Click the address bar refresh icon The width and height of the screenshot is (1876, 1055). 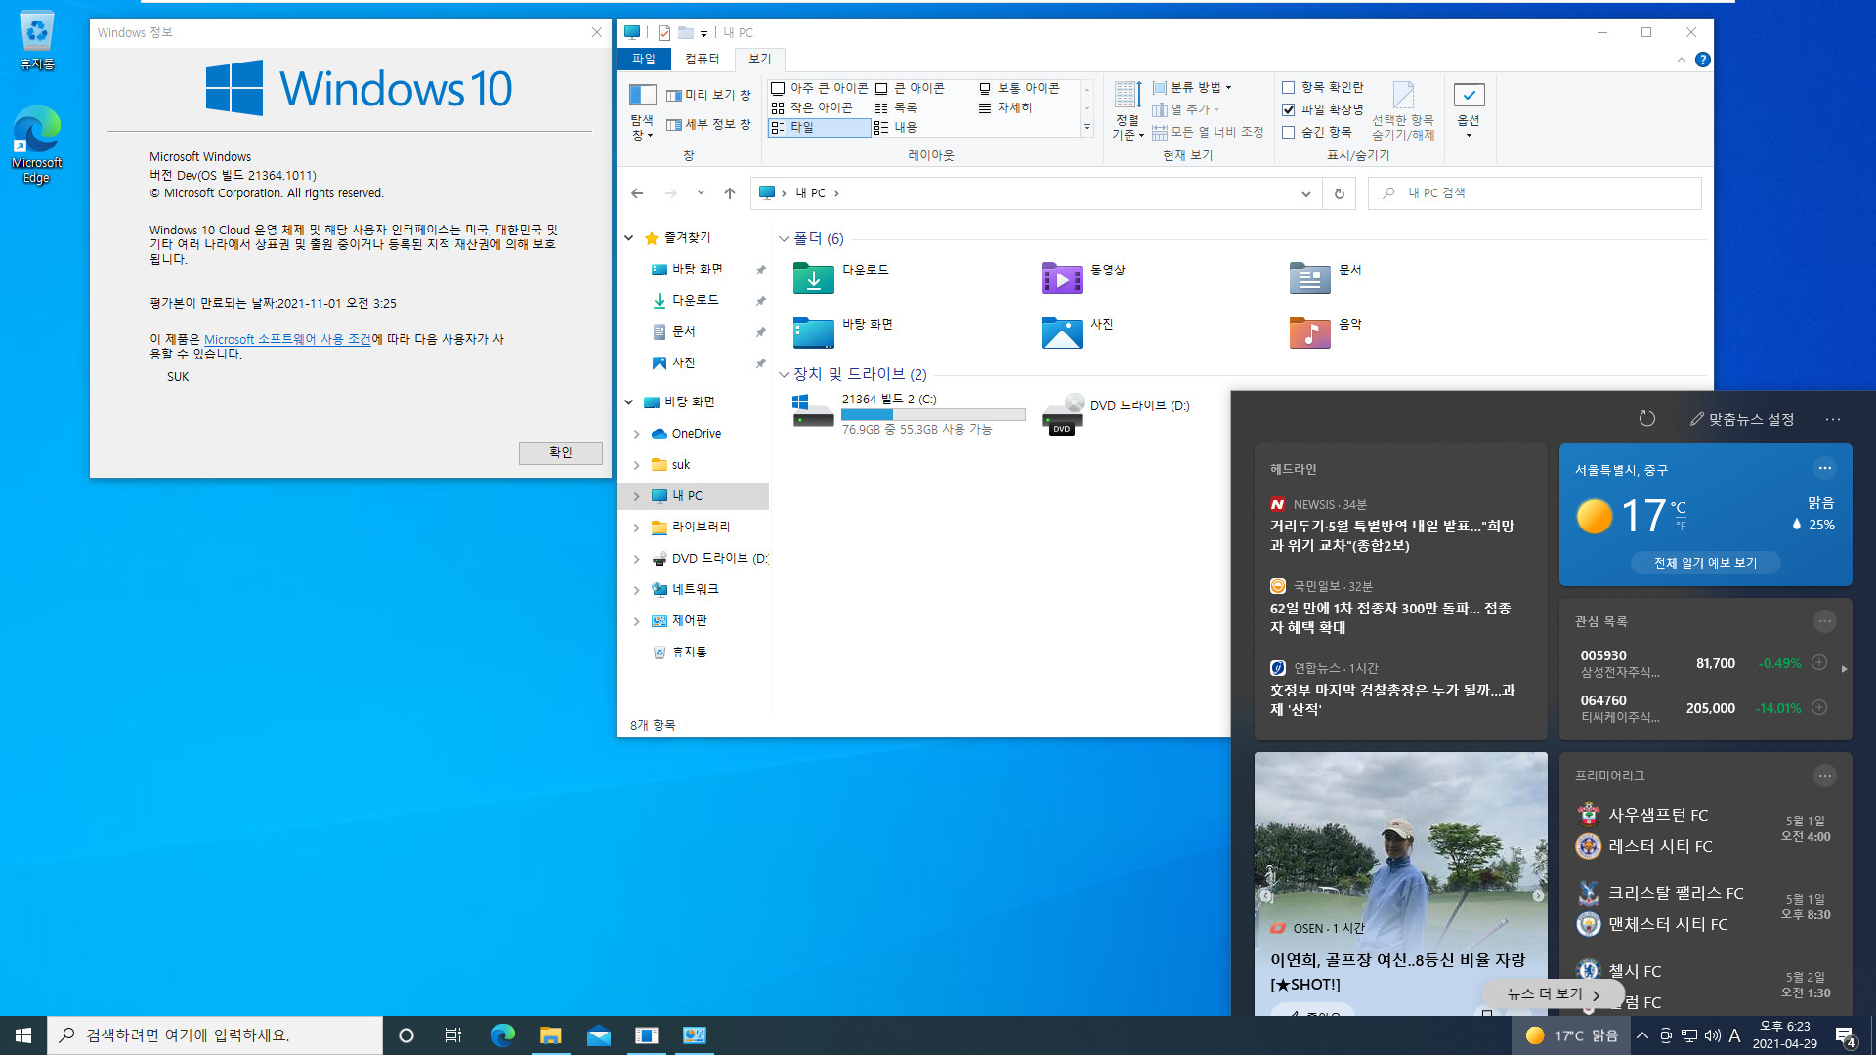1340,193
